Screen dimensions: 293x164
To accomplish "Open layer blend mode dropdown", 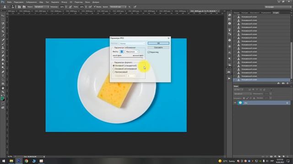I will tap(243, 94).
